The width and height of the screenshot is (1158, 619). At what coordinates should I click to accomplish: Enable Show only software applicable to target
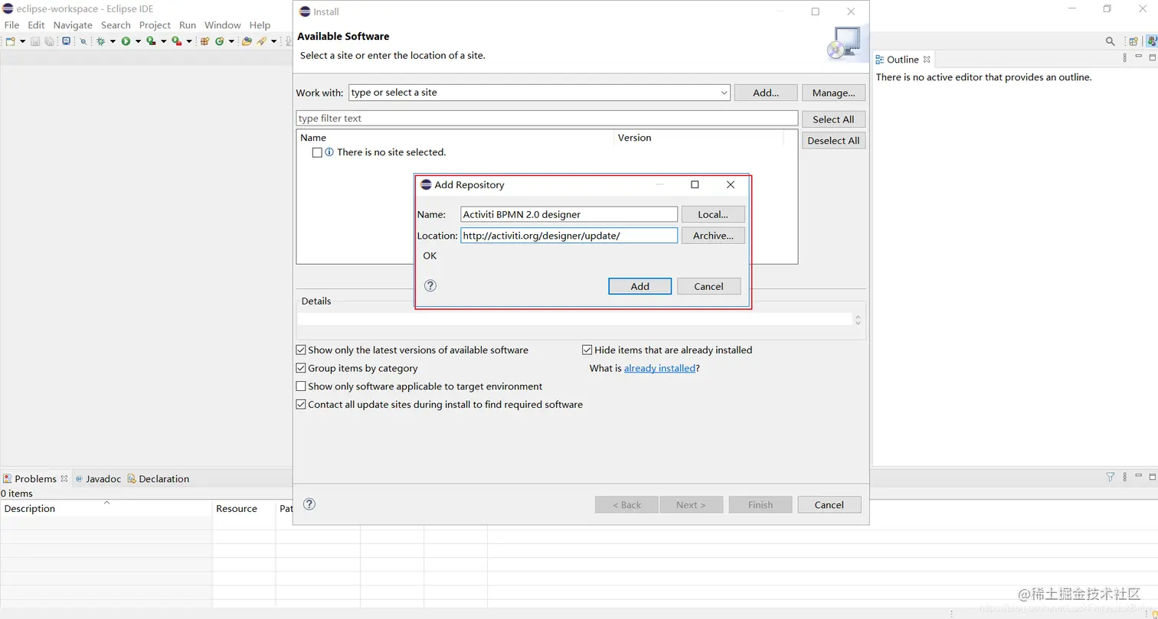[x=301, y=386]
